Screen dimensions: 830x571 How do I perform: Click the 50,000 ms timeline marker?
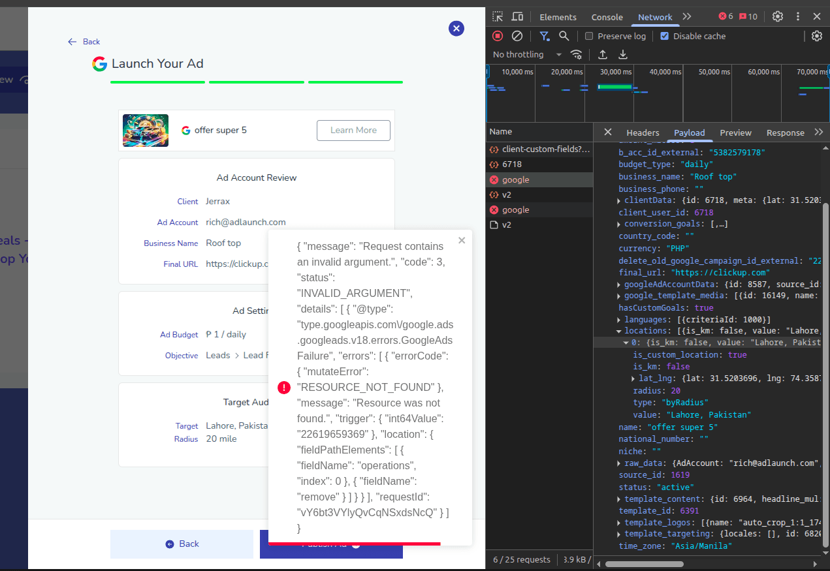[x=714, y=72]
